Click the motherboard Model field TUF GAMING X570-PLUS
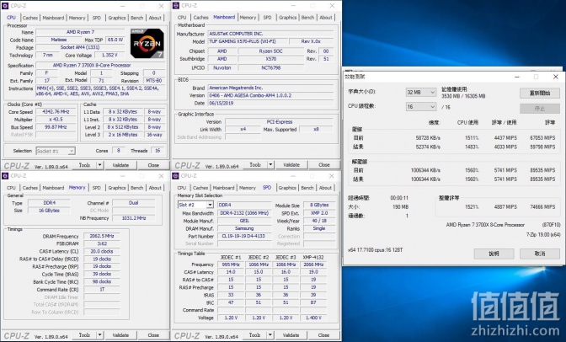This screenshot has height=342, width=566. 248,41
